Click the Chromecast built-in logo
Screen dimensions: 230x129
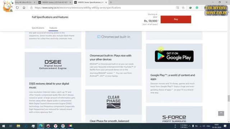[114, 37]
